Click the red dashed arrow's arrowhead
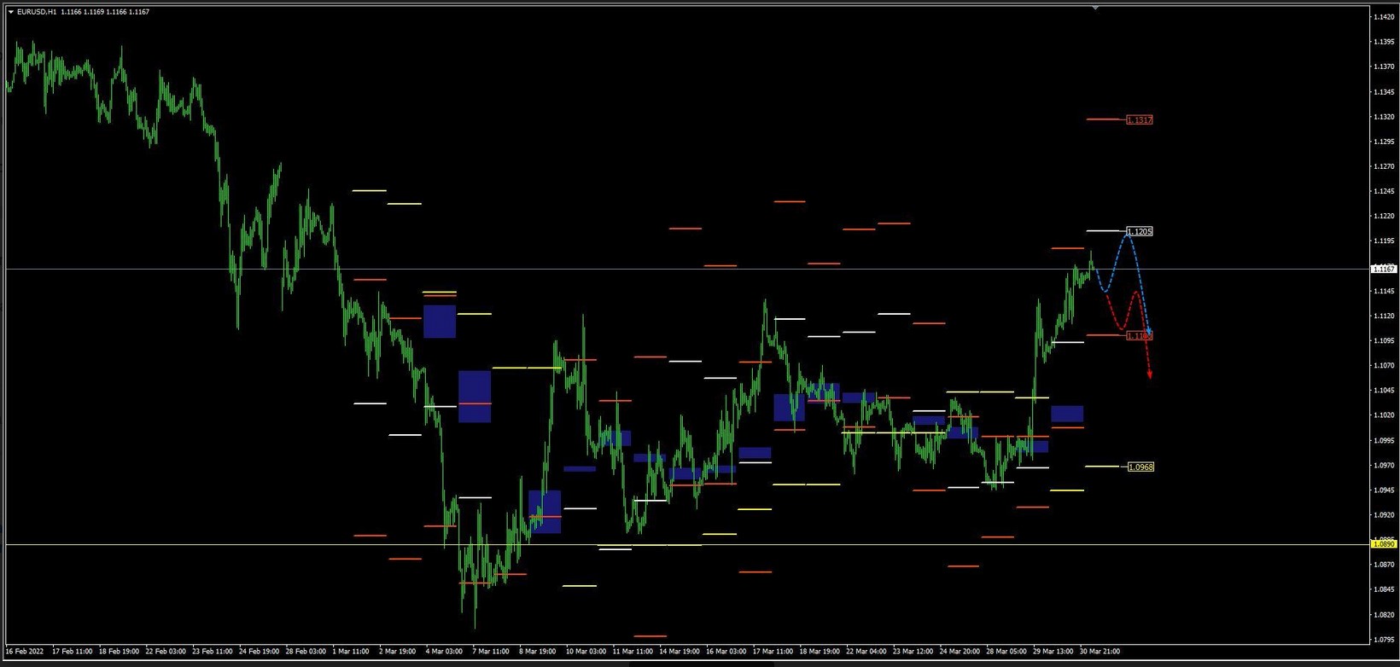 coord(1150,374)
